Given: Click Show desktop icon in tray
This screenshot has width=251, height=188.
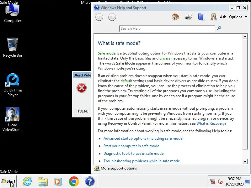Looking at the screenshot, I should click(247, 181).
